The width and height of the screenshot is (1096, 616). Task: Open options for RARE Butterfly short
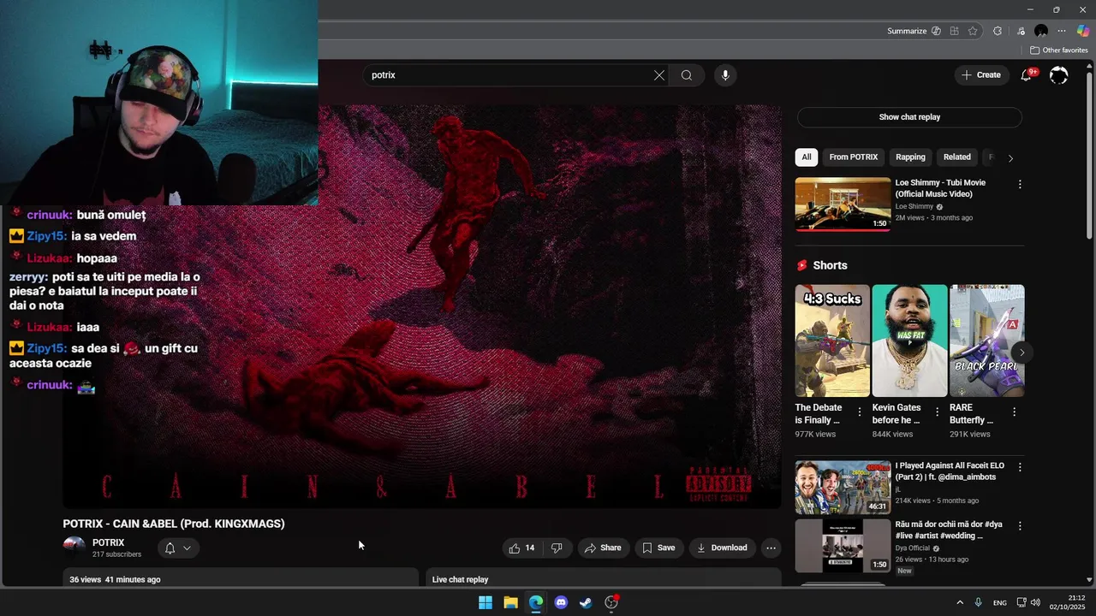pos(1014,412)
